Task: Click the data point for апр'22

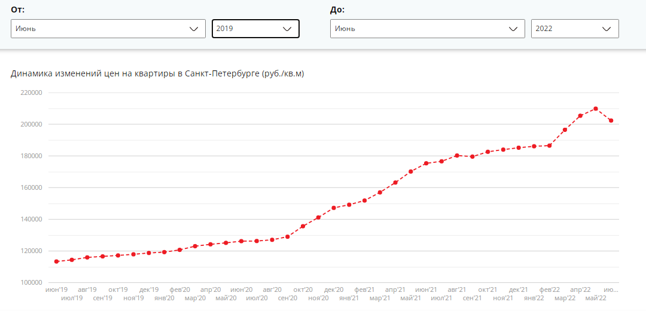Action: 580,116
